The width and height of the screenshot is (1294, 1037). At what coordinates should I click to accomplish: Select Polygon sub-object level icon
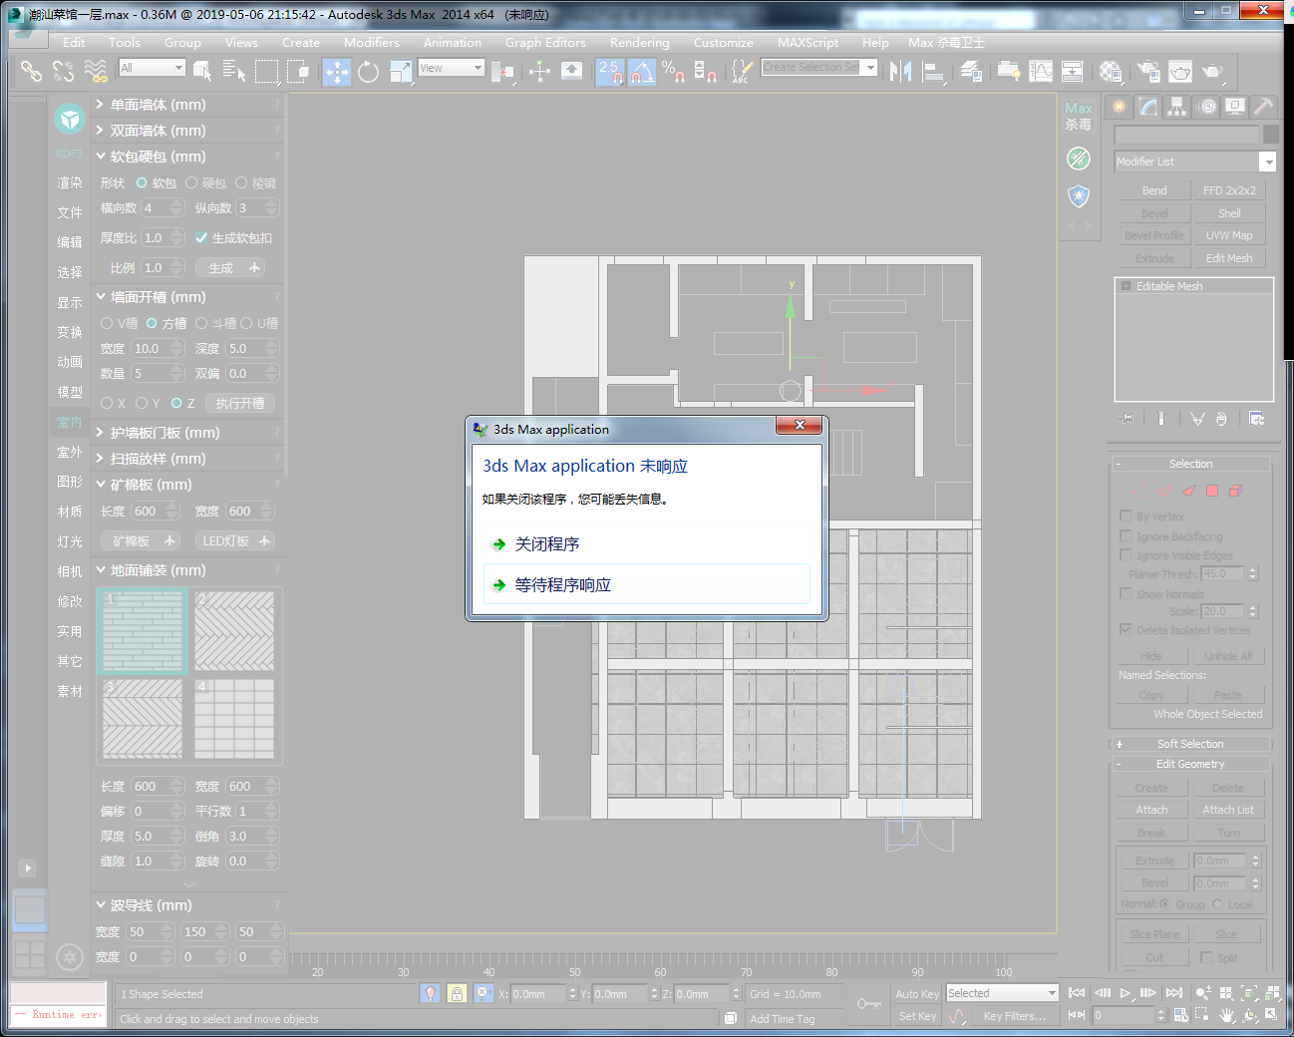[x=1212, y=491]
